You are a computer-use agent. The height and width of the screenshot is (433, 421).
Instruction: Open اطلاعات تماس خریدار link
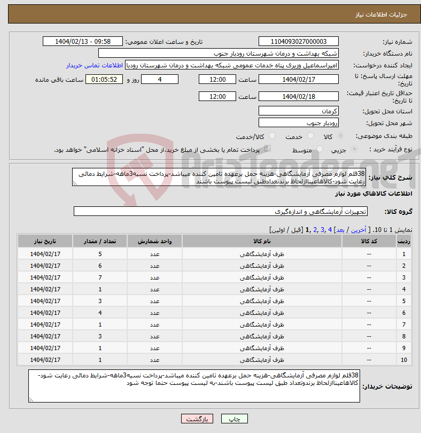point(95,65)
